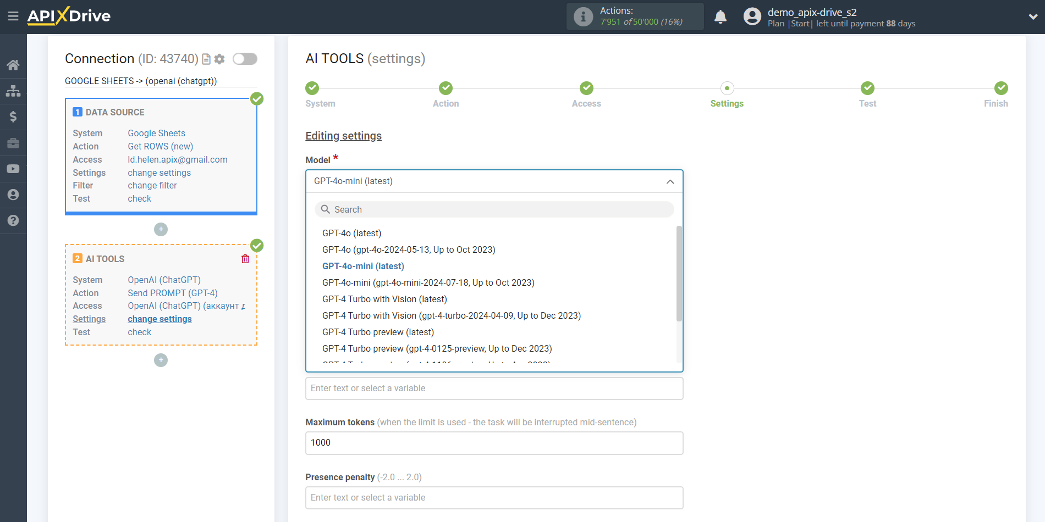The height and width of the screenshot is (522, 1045).
Task: Open the hamburger menu
Action: coord(13,16)
